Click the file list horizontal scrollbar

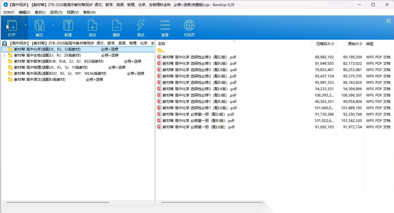pos(210,202)
